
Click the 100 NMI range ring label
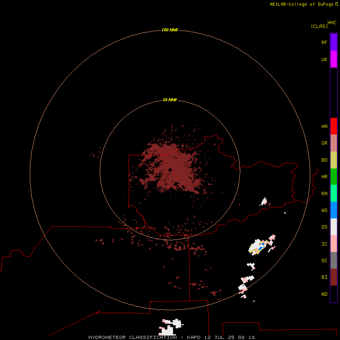[170, 30]
